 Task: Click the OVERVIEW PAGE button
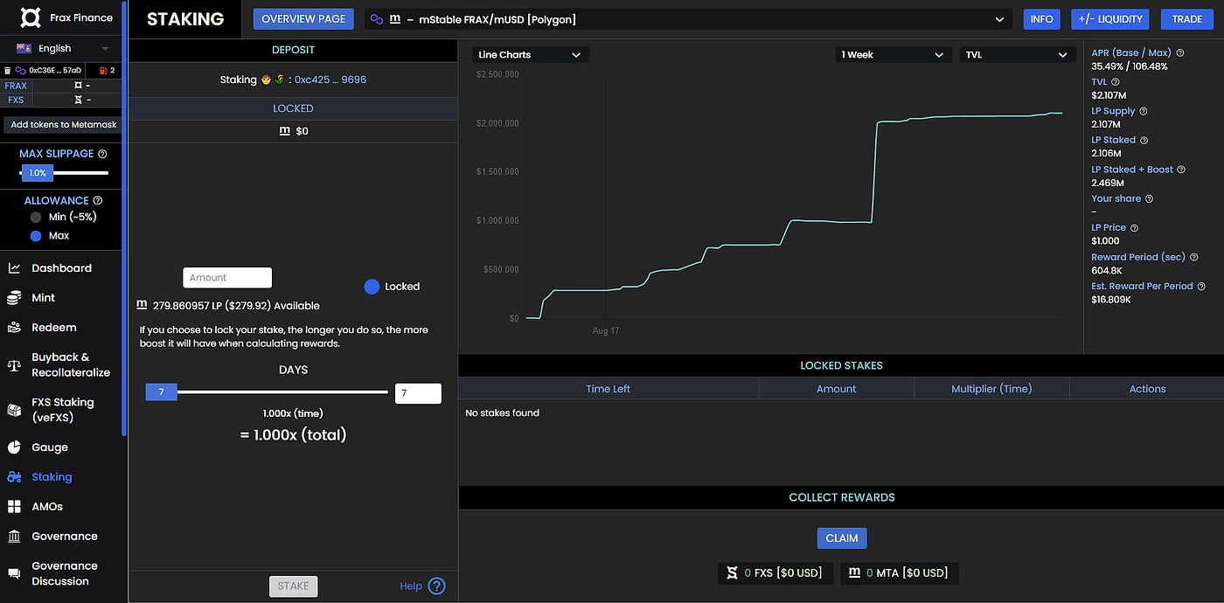303,19
